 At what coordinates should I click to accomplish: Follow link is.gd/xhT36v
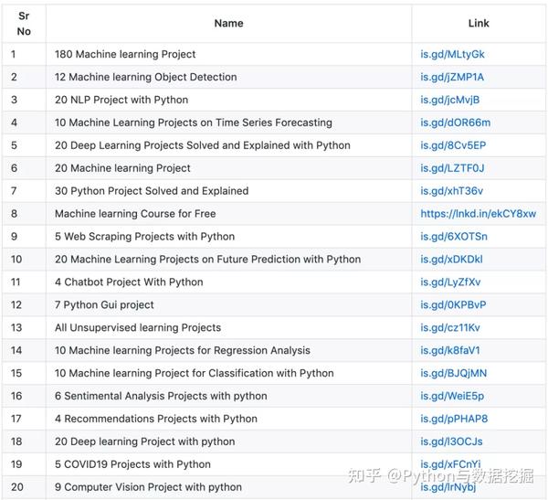[452, 191]
